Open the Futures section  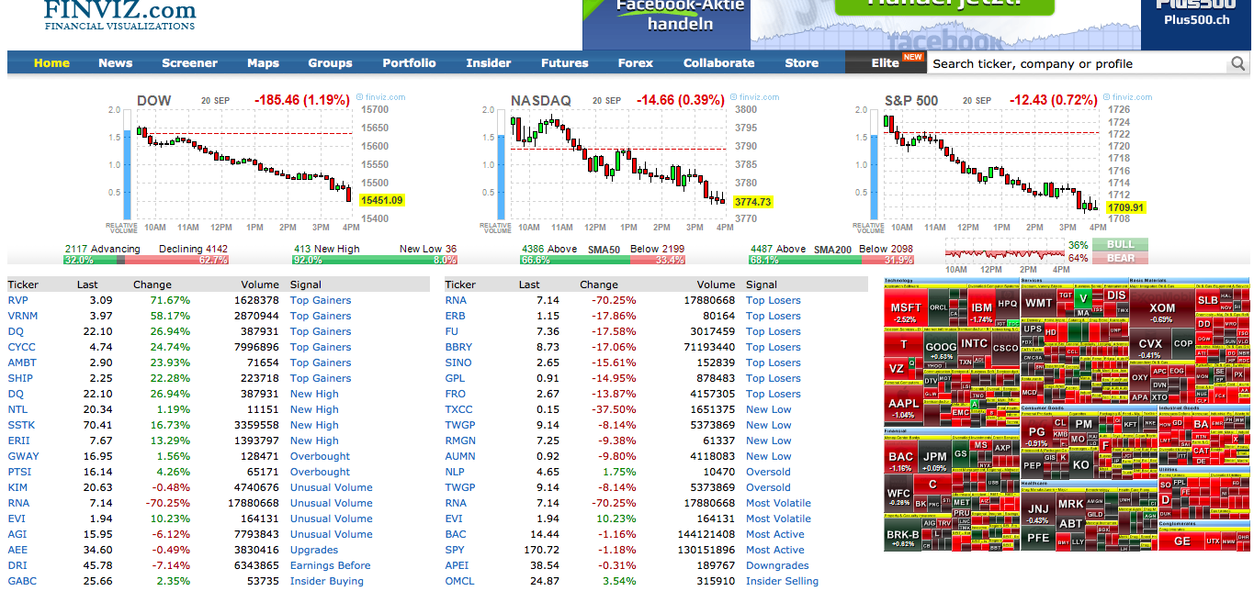point(564,63)
